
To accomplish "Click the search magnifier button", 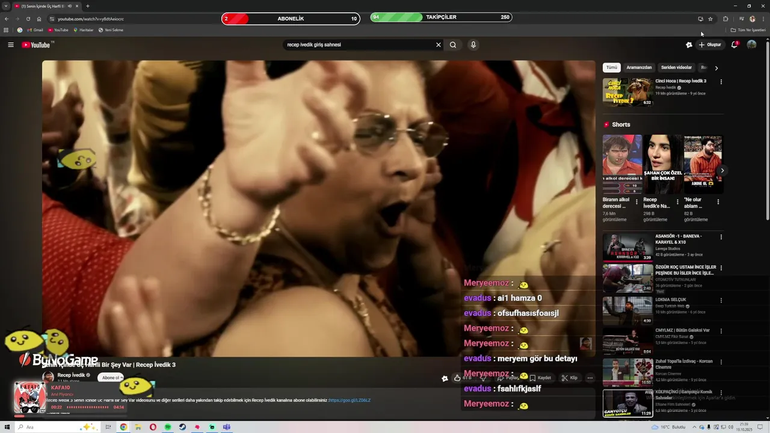I will pos(453,45).
